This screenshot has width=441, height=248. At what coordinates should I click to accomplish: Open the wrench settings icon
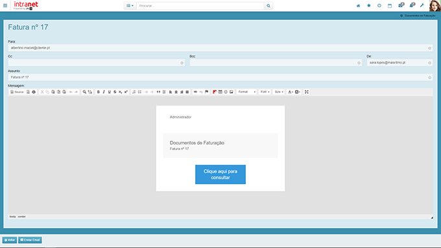tap(422, 5)
